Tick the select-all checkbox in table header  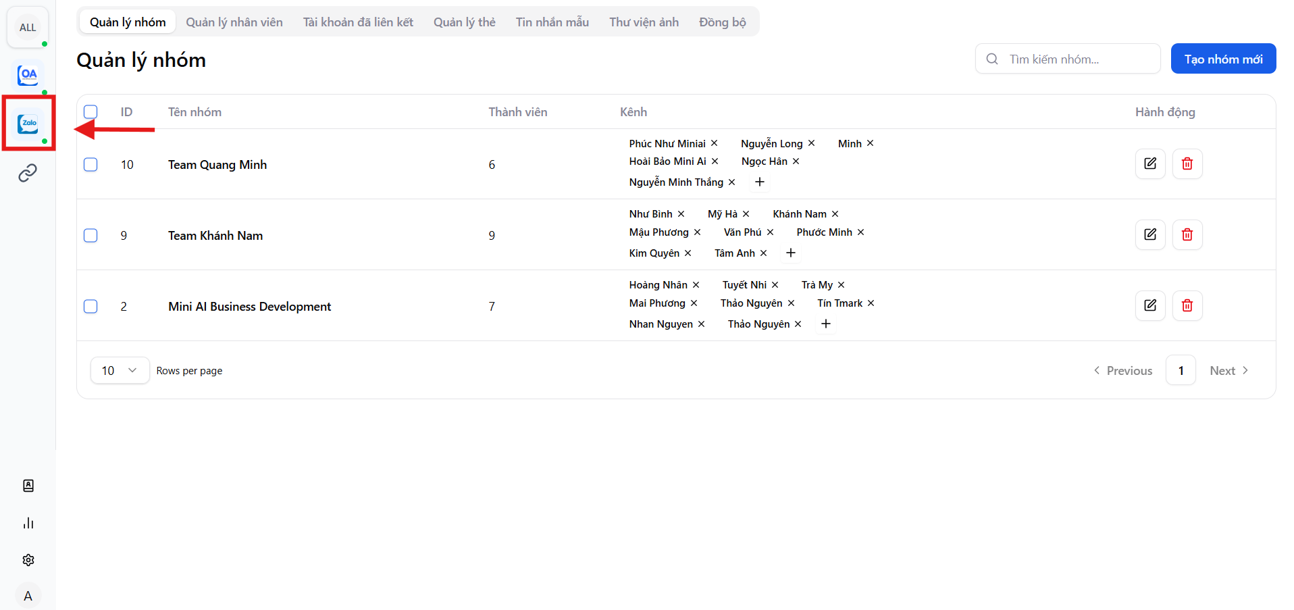pyautogui.click(x=90, y=112)
